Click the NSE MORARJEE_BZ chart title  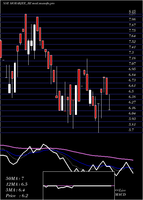(29, 3)
